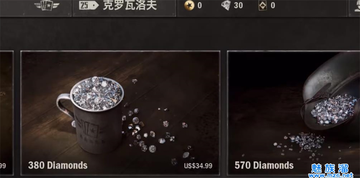The height and width of the screenshot is (178, 360).
Task: Click the gold star coin icon
Action: (189, 5)
